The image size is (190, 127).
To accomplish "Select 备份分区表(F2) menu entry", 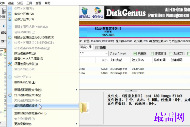I will point(43,14).
